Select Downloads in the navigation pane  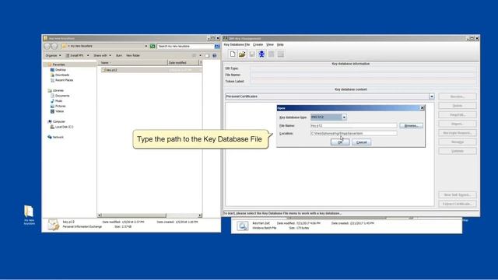pyautogui.click(x=62, y=75)
